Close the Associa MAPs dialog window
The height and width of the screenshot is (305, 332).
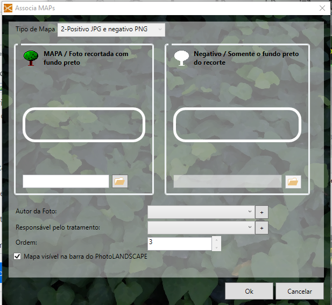pyautogui.click(x=322, y=8)
